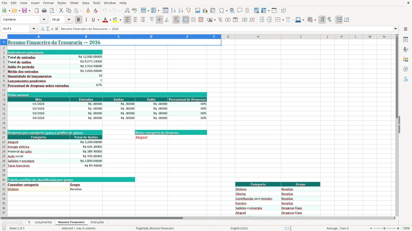Expand the Name Box dropdown

coord(34,29)
